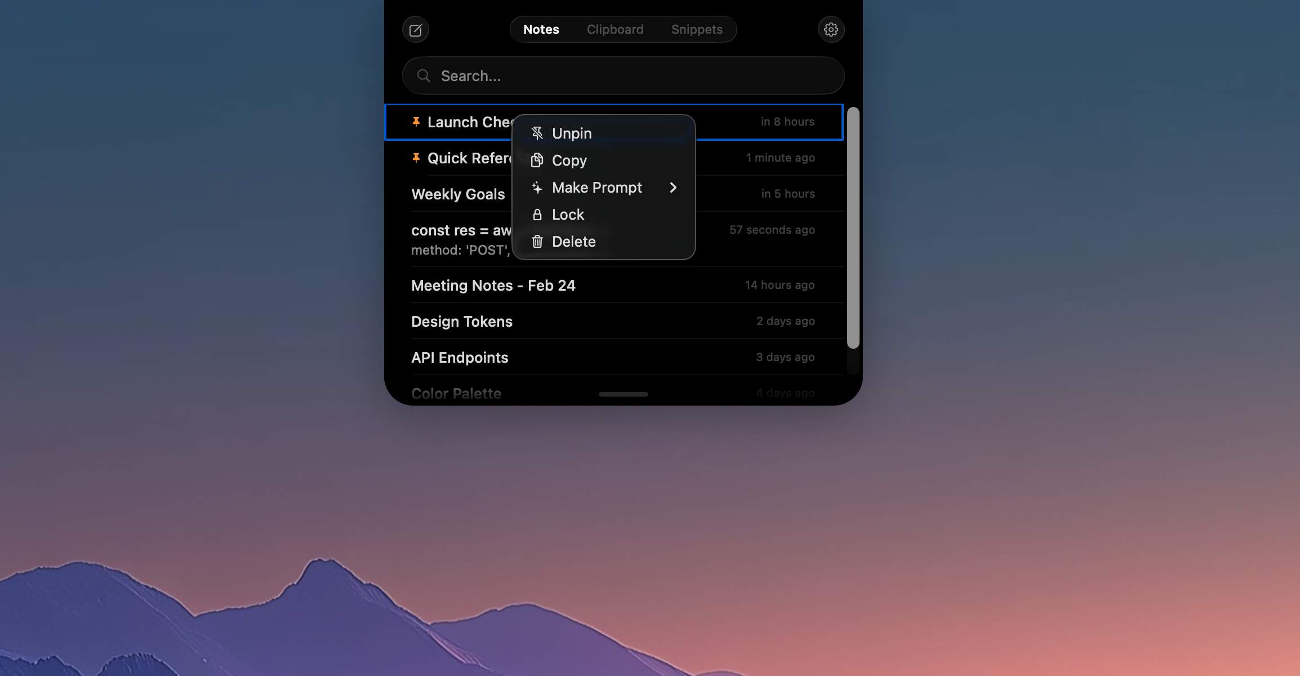
Task: Open the Meeting Notes - Feb 24 note
Action: click(x=493, y=285)
